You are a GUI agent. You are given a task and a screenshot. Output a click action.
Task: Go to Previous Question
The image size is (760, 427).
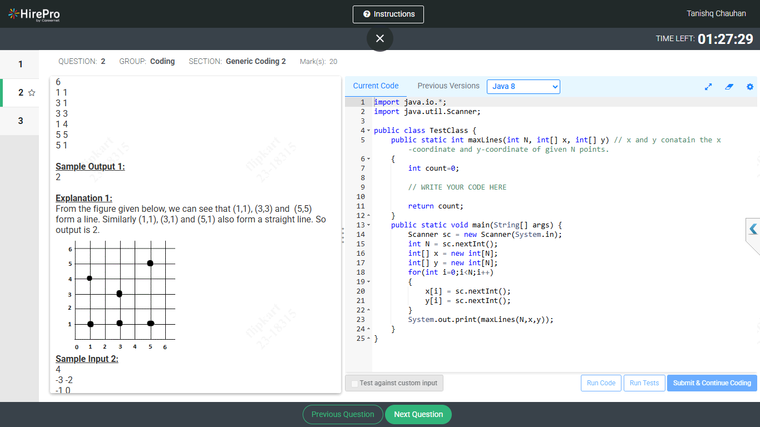point(343,414)
